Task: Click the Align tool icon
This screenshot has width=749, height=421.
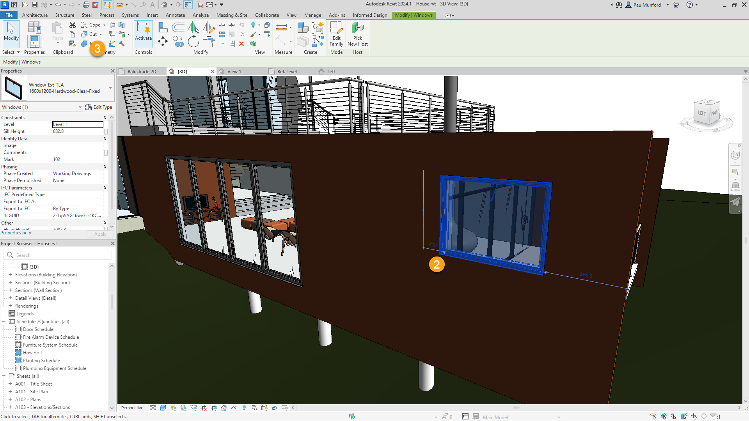Action: pyautogui.click(x=163, y=27)
